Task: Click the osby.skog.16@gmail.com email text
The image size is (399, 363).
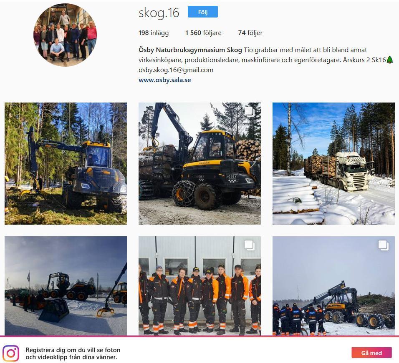Action: tap(176, 70)
